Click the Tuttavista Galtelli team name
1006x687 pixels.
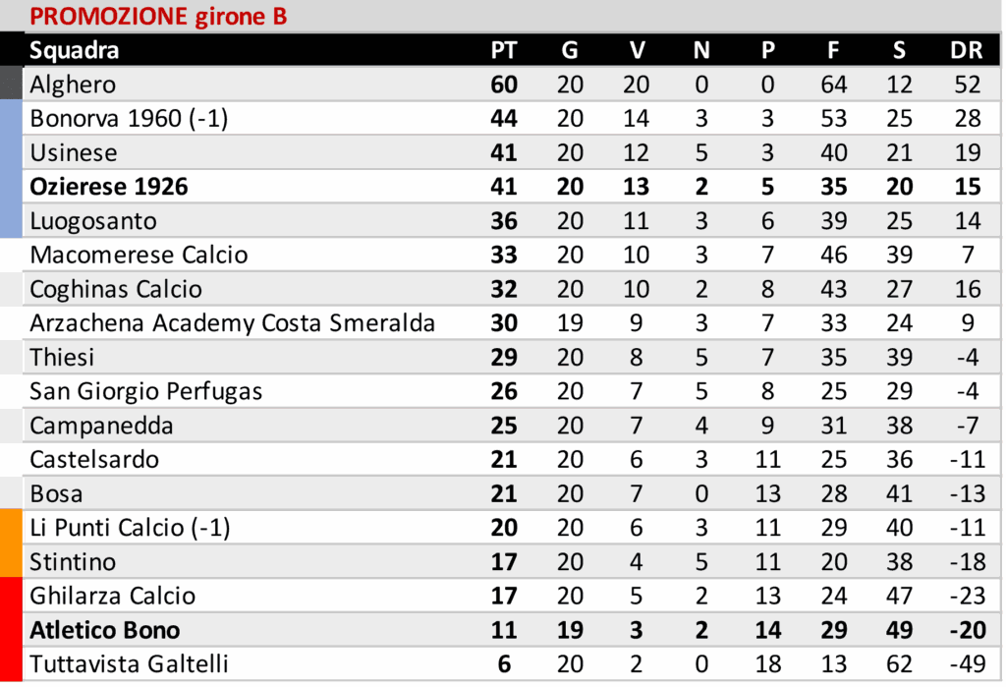129,664
